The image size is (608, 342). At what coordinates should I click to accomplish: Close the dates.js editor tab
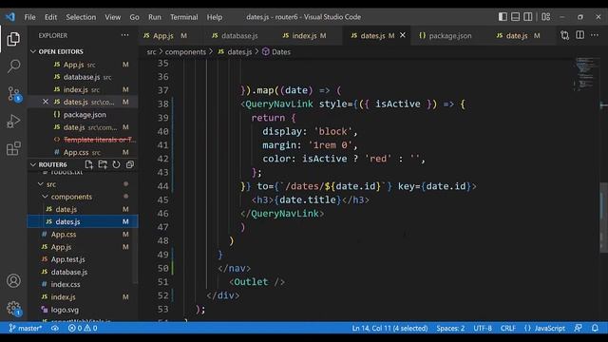click(x=403, y=35)
